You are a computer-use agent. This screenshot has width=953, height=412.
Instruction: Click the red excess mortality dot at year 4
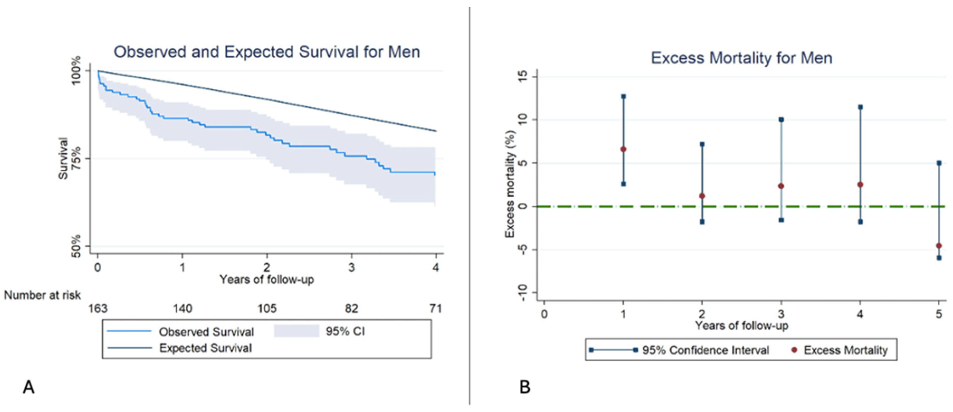[860, 185]
